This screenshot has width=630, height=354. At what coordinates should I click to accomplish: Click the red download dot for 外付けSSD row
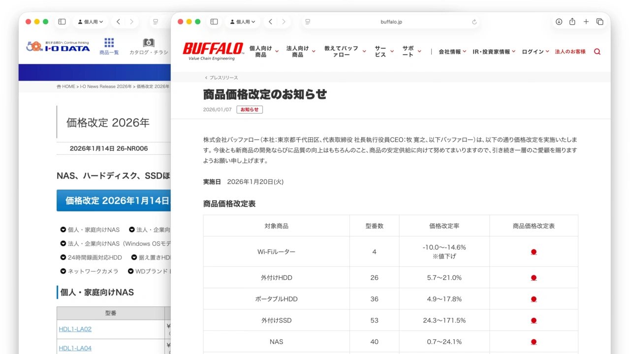tap(534, 320)
